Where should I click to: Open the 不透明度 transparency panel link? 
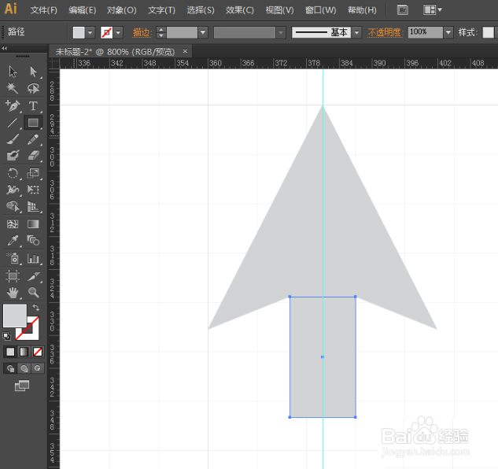click(385, 32)
